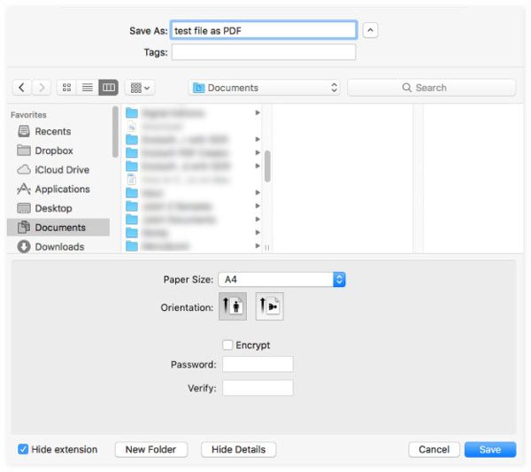Screen dimensions: 531x472
Task: Open the Paper Size A4 dropdown
Action: pyautogui.click(x=281, y=280)
